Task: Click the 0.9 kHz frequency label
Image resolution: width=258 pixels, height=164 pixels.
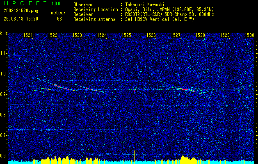Action: click(4, 94)
